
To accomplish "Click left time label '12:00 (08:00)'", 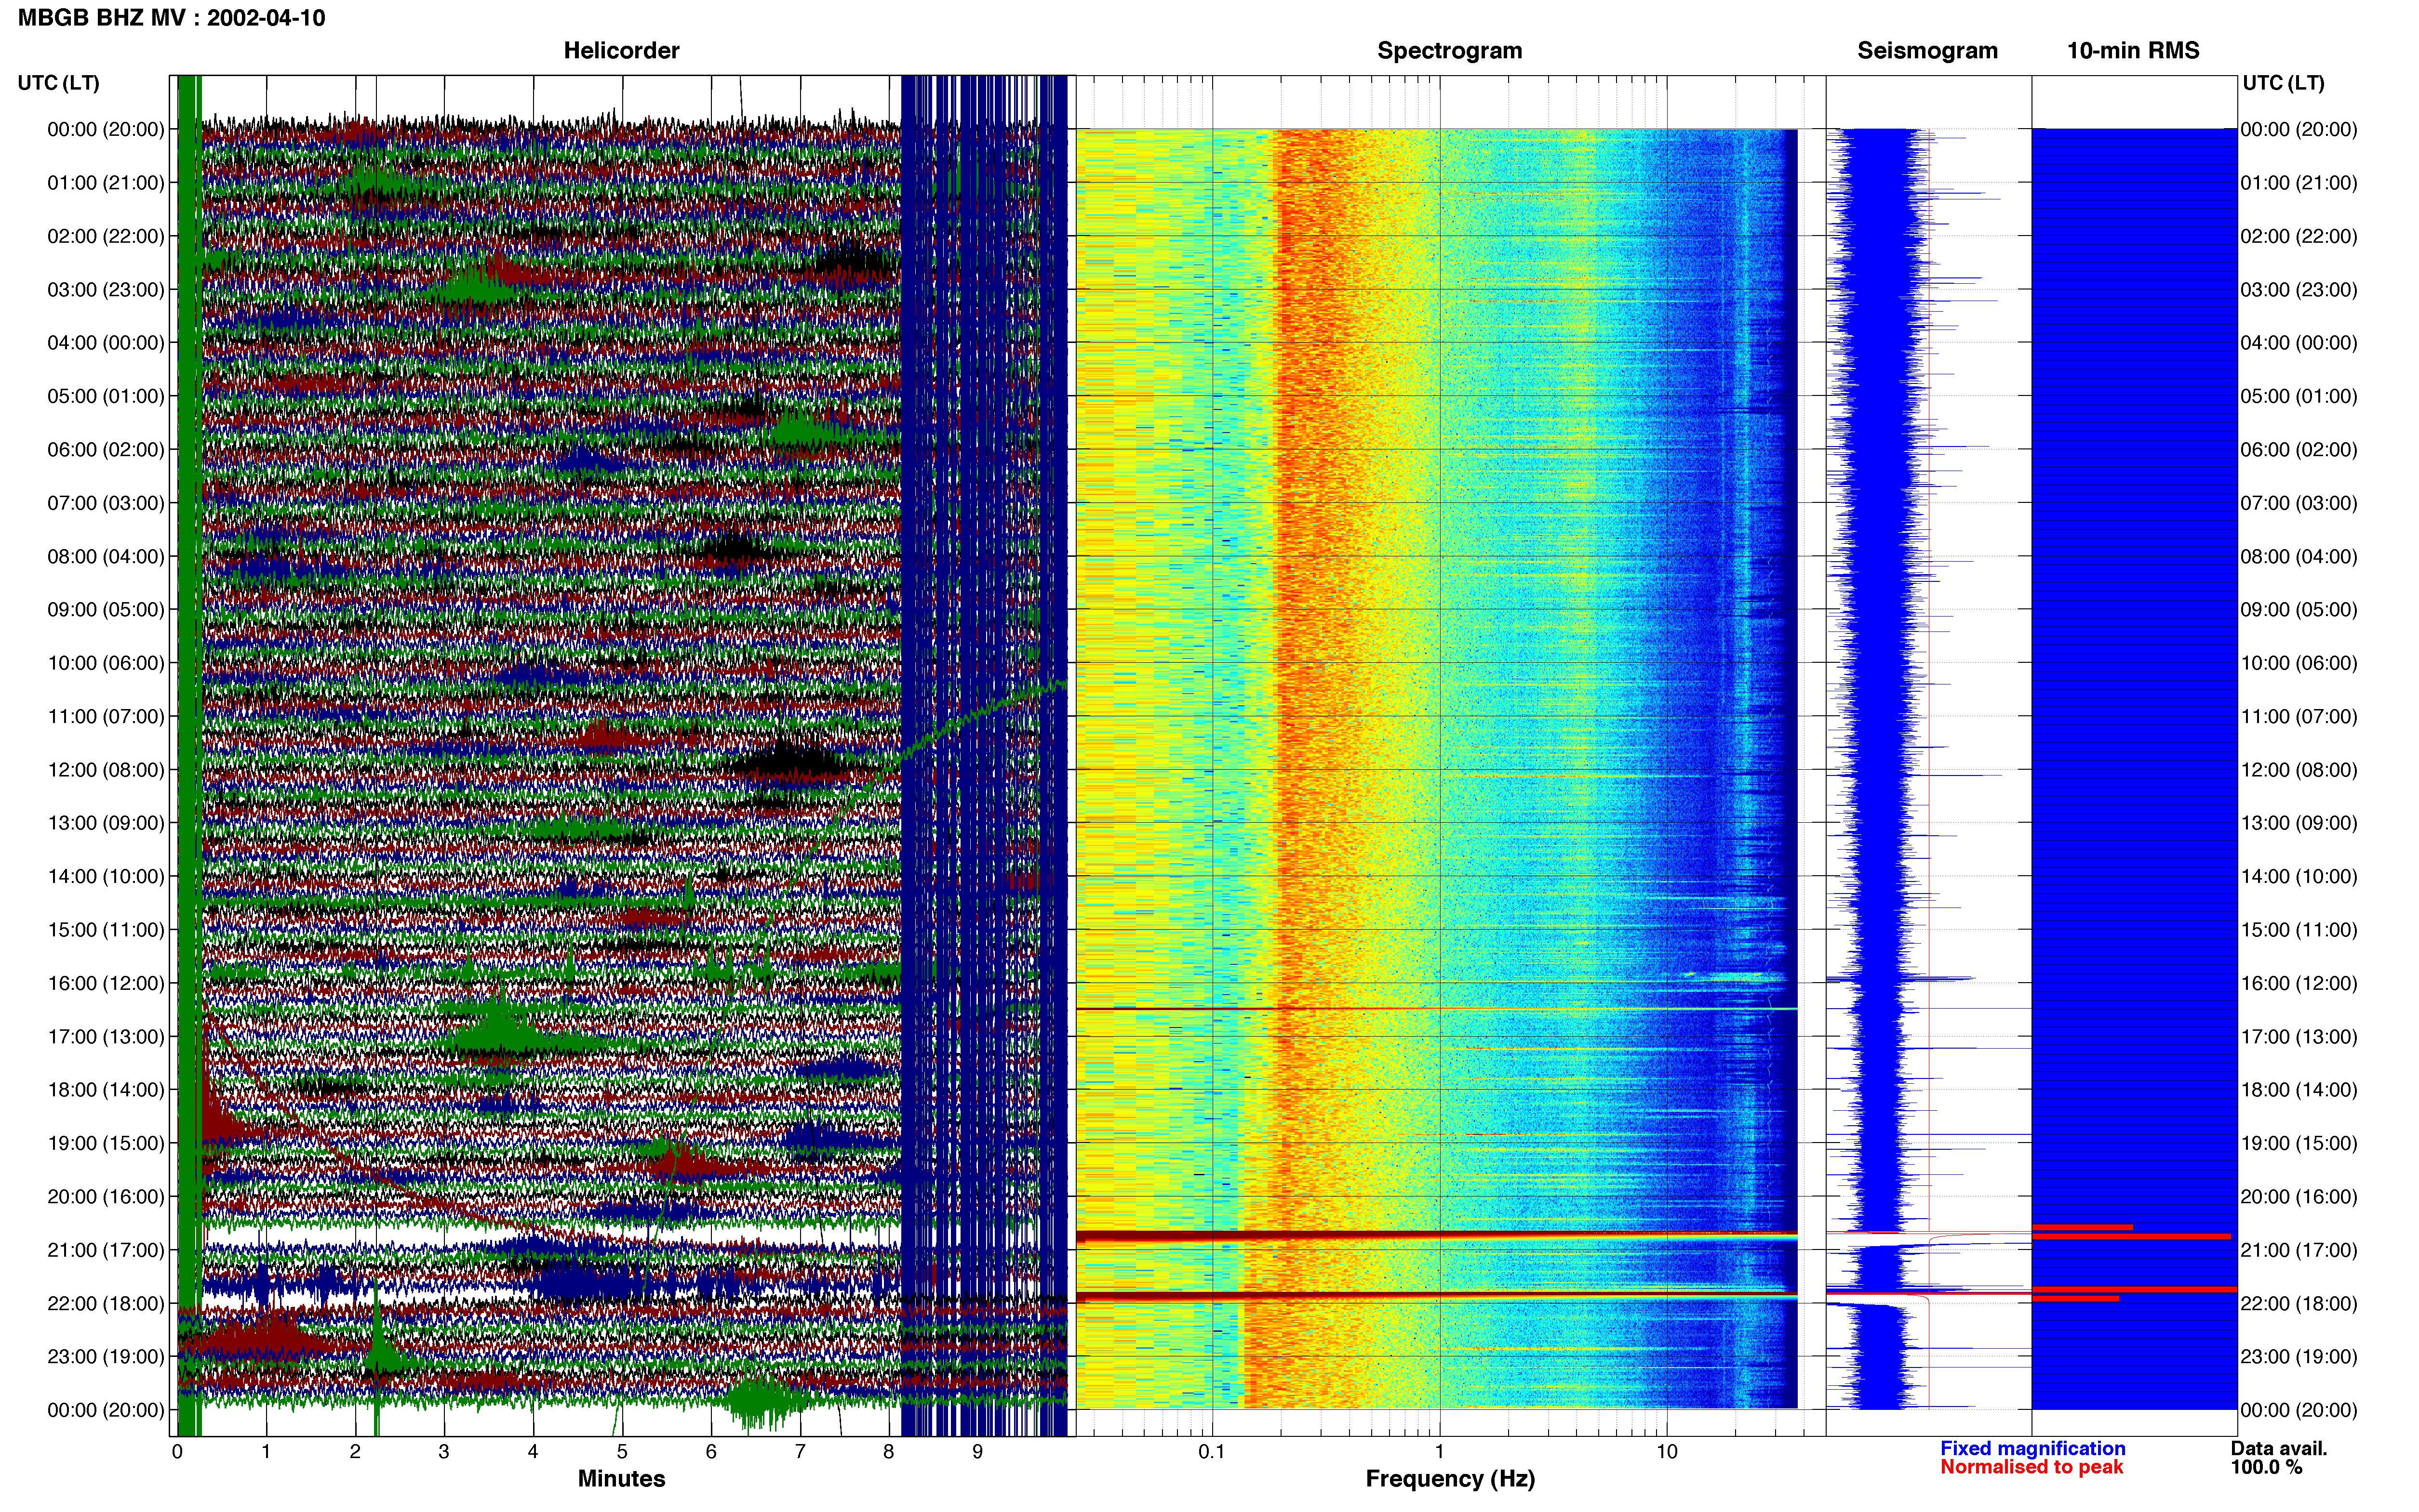I will pyautogui.click(x=106, y=770).
